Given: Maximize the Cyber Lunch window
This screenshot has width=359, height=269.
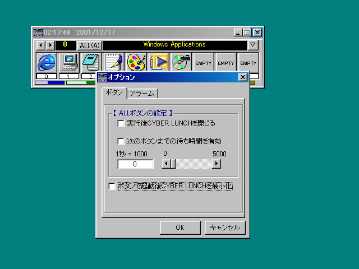Looking at the screenshot, I should point(247,33).
